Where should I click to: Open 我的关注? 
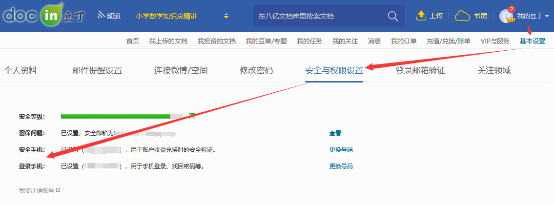pos(345,41)
